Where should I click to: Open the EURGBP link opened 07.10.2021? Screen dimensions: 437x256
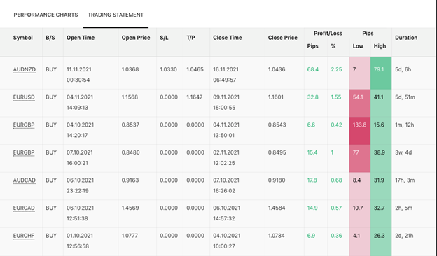point(24,152)
